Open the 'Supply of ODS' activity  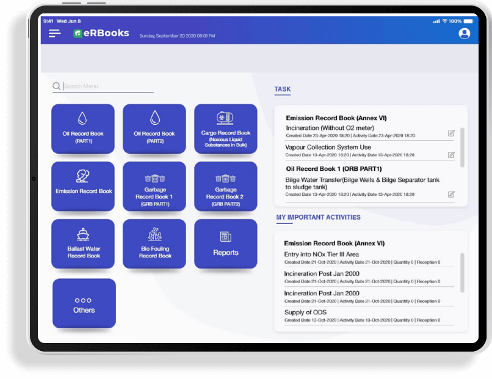369,316
